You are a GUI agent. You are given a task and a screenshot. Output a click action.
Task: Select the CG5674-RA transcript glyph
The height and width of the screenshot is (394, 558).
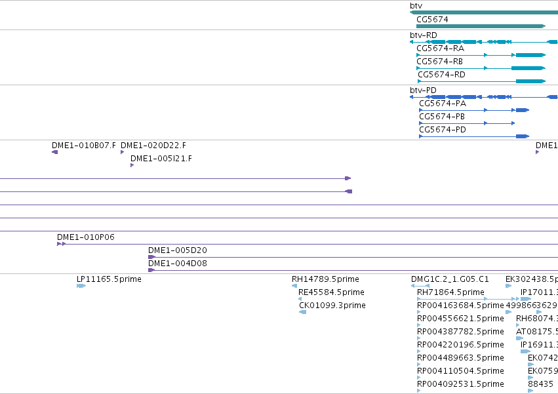[x=481, y=55]
